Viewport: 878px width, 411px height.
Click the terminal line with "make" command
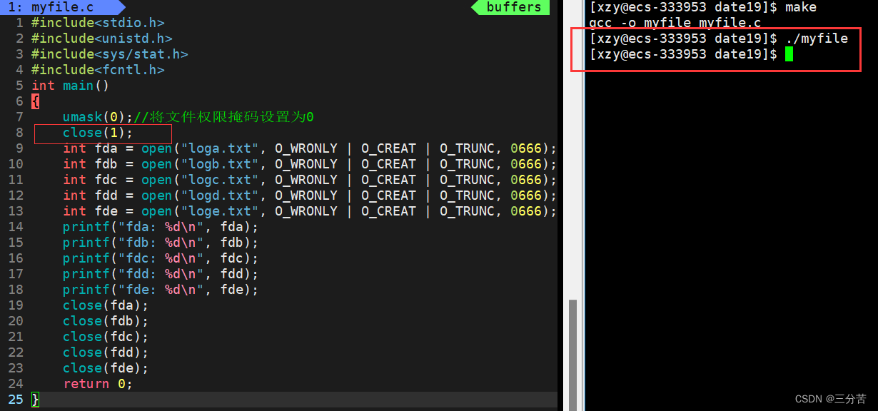click(703, 7)
